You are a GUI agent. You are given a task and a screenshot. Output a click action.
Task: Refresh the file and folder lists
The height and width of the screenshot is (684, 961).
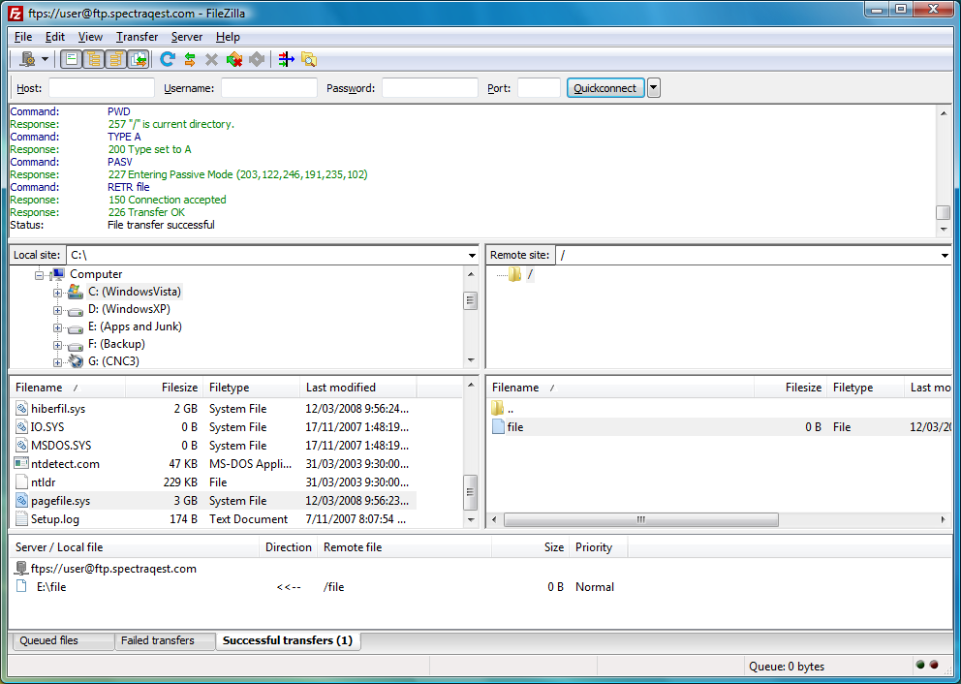coord(168,60)
